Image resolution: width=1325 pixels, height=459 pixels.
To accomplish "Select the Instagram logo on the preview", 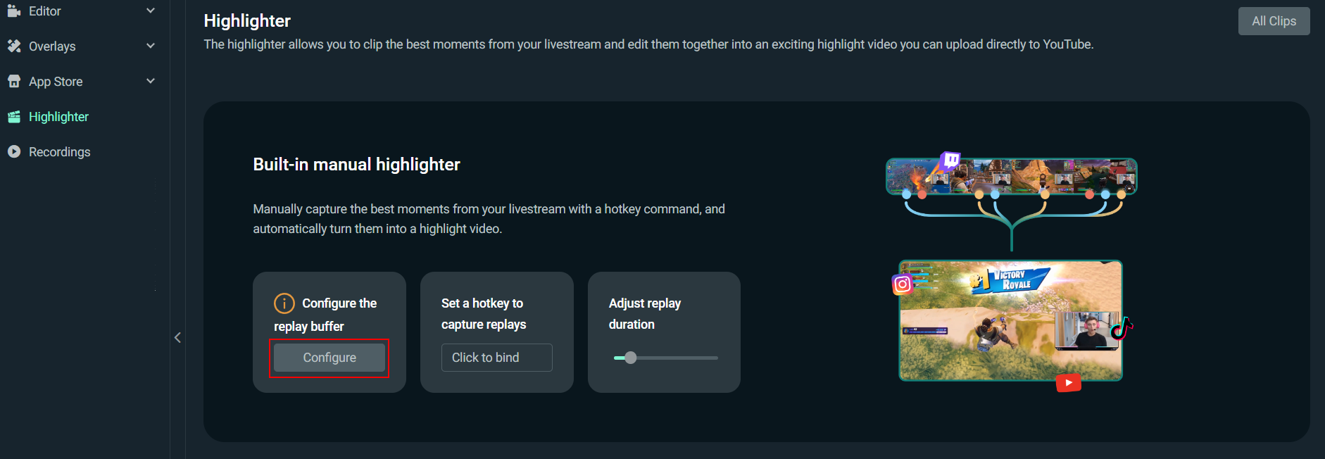I will point(903,284).
